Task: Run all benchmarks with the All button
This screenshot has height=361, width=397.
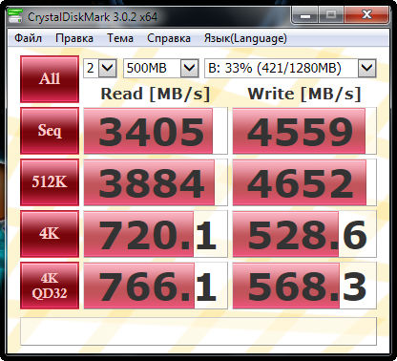Action: click(50, 79)
